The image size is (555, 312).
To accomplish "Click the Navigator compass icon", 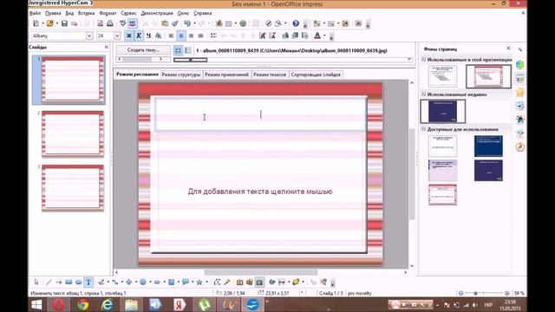I will 269,23.
